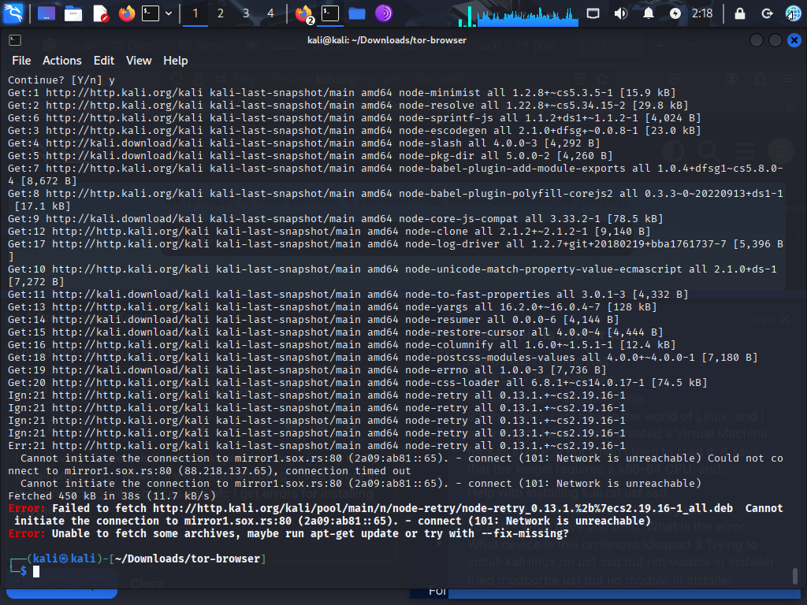807x605 pixels.
Task: Click the show desktop panel icon
Action: point(46,13)
